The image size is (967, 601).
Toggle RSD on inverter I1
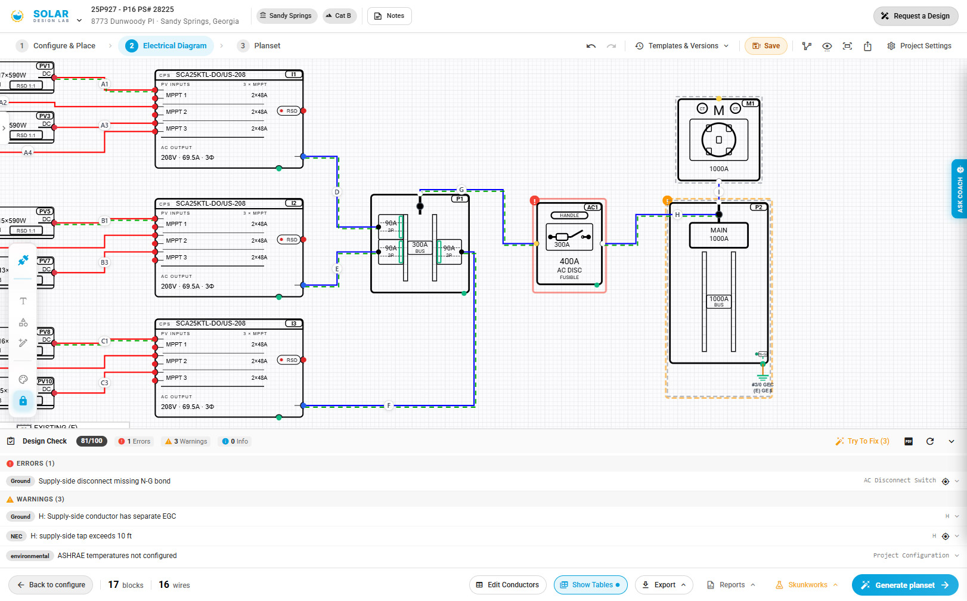pyautogui.click(x=289, y=111)
